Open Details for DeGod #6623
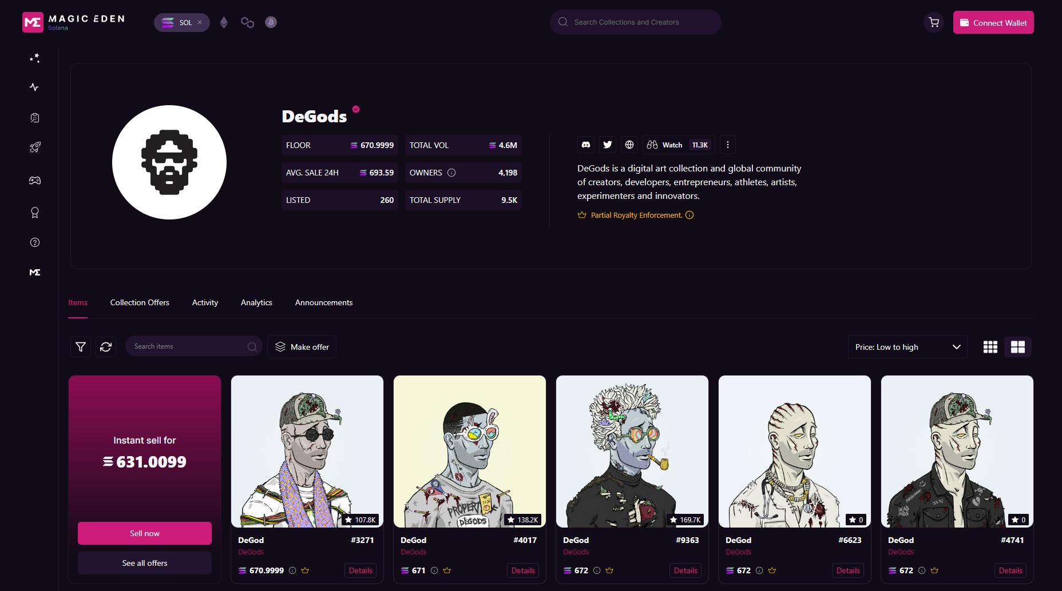The image size is (1062, 591). 848,570
